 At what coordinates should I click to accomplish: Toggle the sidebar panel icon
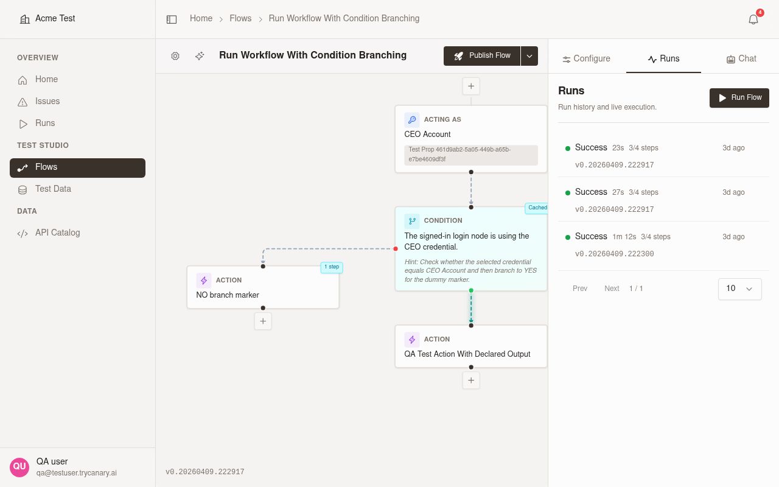pos(172,19)
